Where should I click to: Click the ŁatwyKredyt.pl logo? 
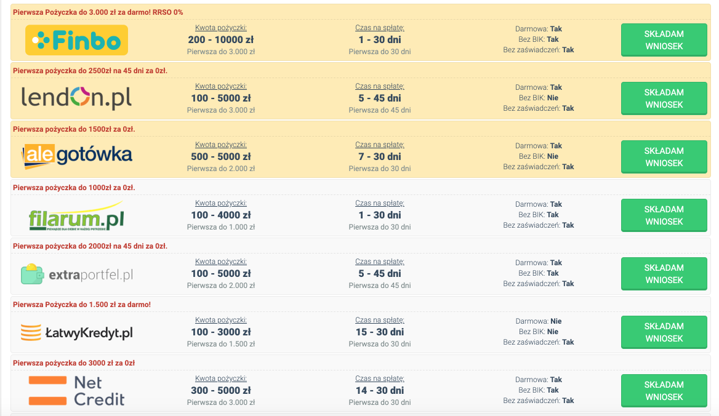point(76,333)
